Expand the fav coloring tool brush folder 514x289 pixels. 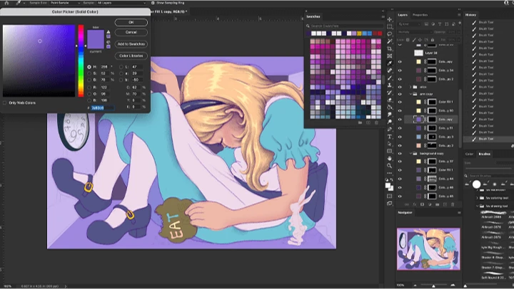click(x=478, y=198)
